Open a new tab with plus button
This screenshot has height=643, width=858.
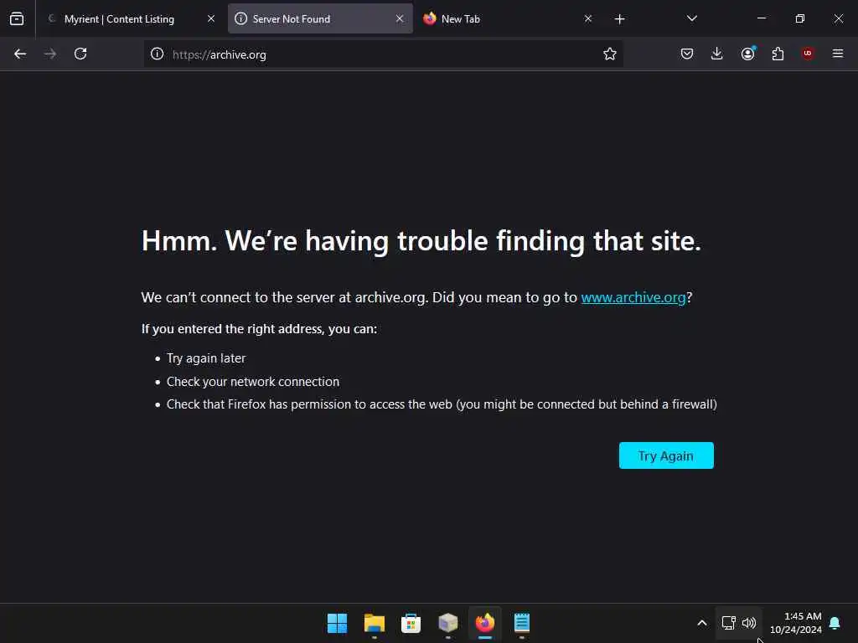(619, 19)
